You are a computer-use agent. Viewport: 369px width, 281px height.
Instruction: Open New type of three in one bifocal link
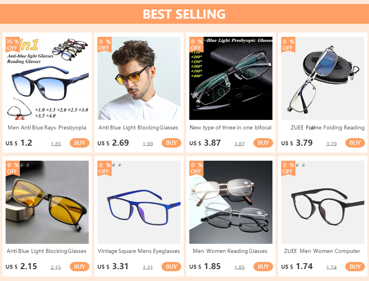[230, 128]
